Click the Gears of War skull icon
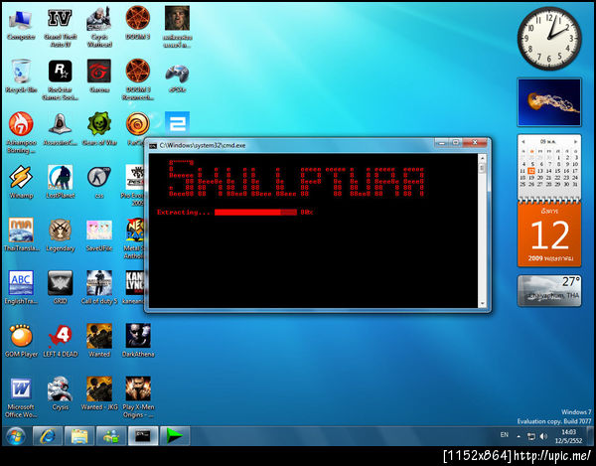This screenshot has height=466, width=596. [x=99, y=128]
